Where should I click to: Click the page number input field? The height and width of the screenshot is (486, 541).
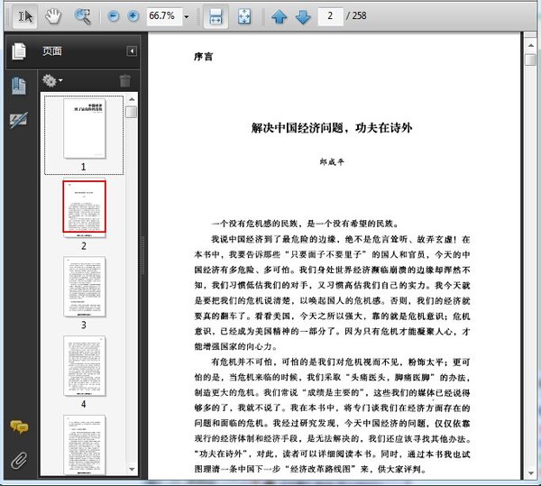pyautogui.click(x=333, y=16)
